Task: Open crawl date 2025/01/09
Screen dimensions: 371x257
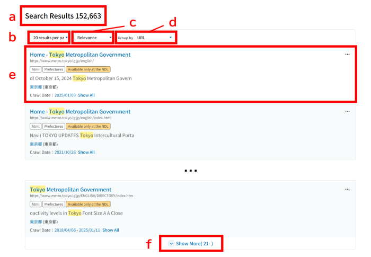Action: tap(65, 95)
